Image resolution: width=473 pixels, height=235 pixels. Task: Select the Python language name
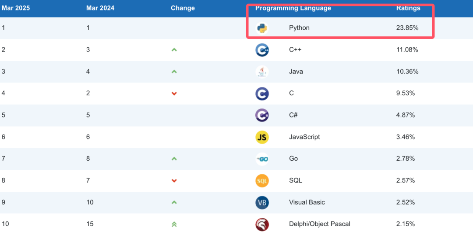[299, 28]
